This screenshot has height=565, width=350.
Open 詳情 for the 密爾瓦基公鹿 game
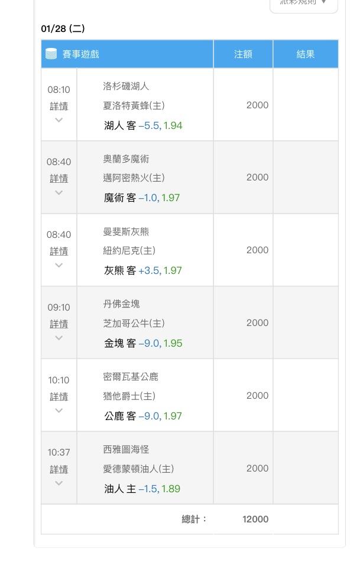[59, 397]
